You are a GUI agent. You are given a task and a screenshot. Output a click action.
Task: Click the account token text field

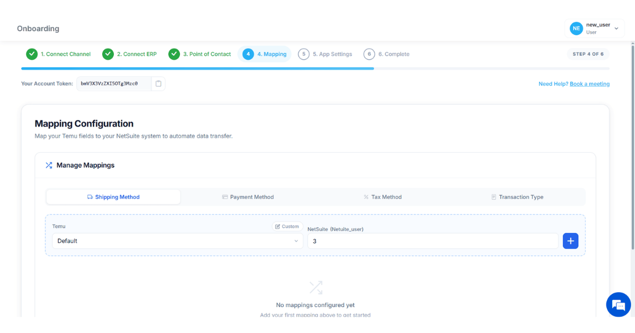coord(114,84)
